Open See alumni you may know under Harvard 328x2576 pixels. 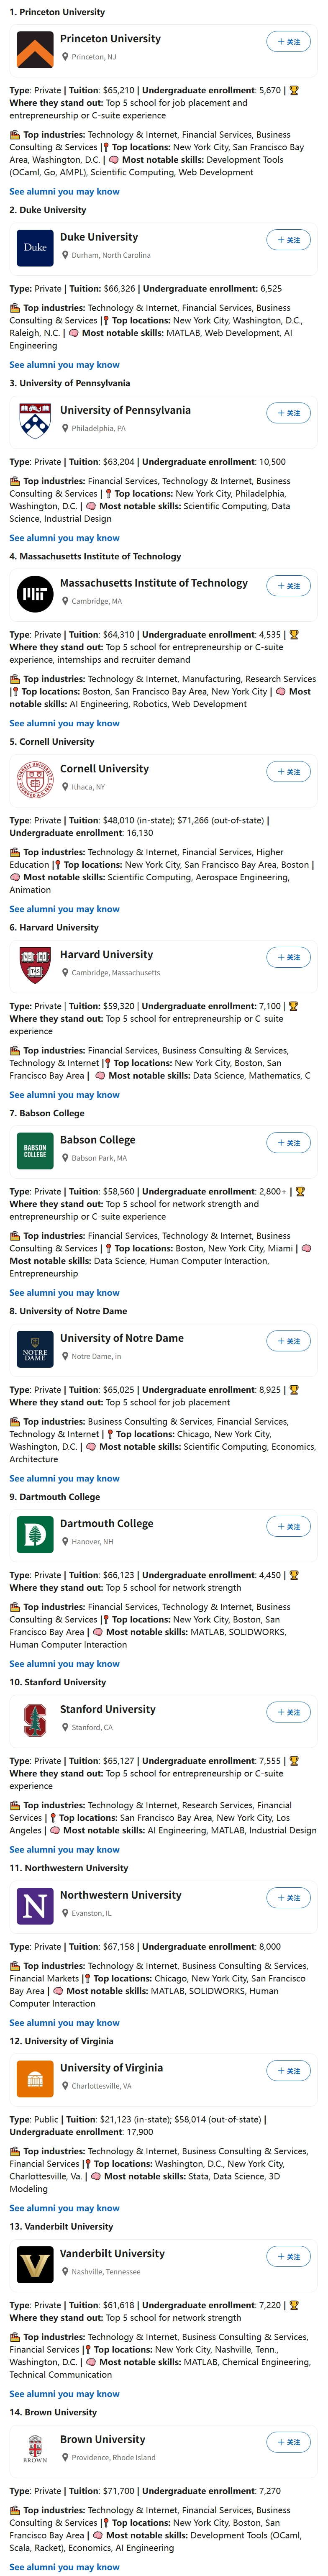(x=64, y=1095)
